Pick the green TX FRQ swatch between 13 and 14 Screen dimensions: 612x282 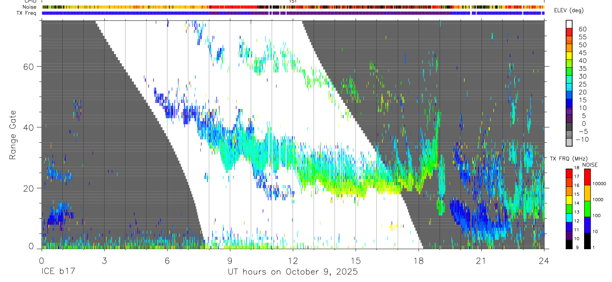[569, 208]
